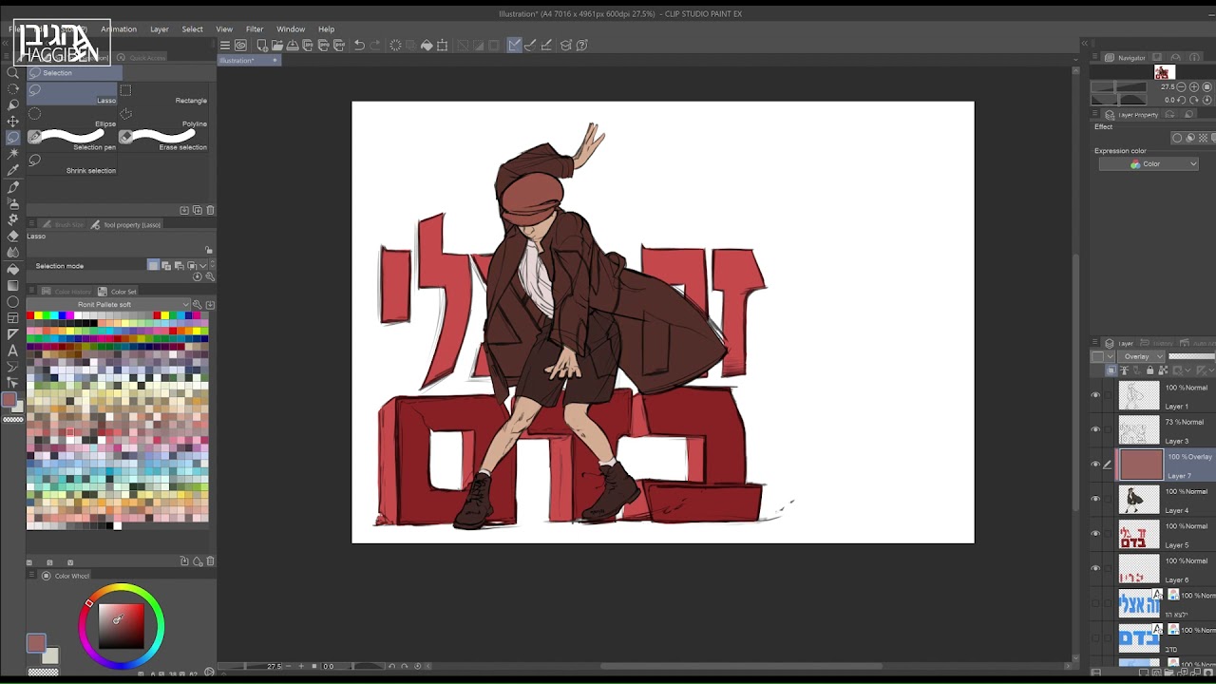
Task: Toggle visibility of Layer 4
Action: [x=1095, y=499]
